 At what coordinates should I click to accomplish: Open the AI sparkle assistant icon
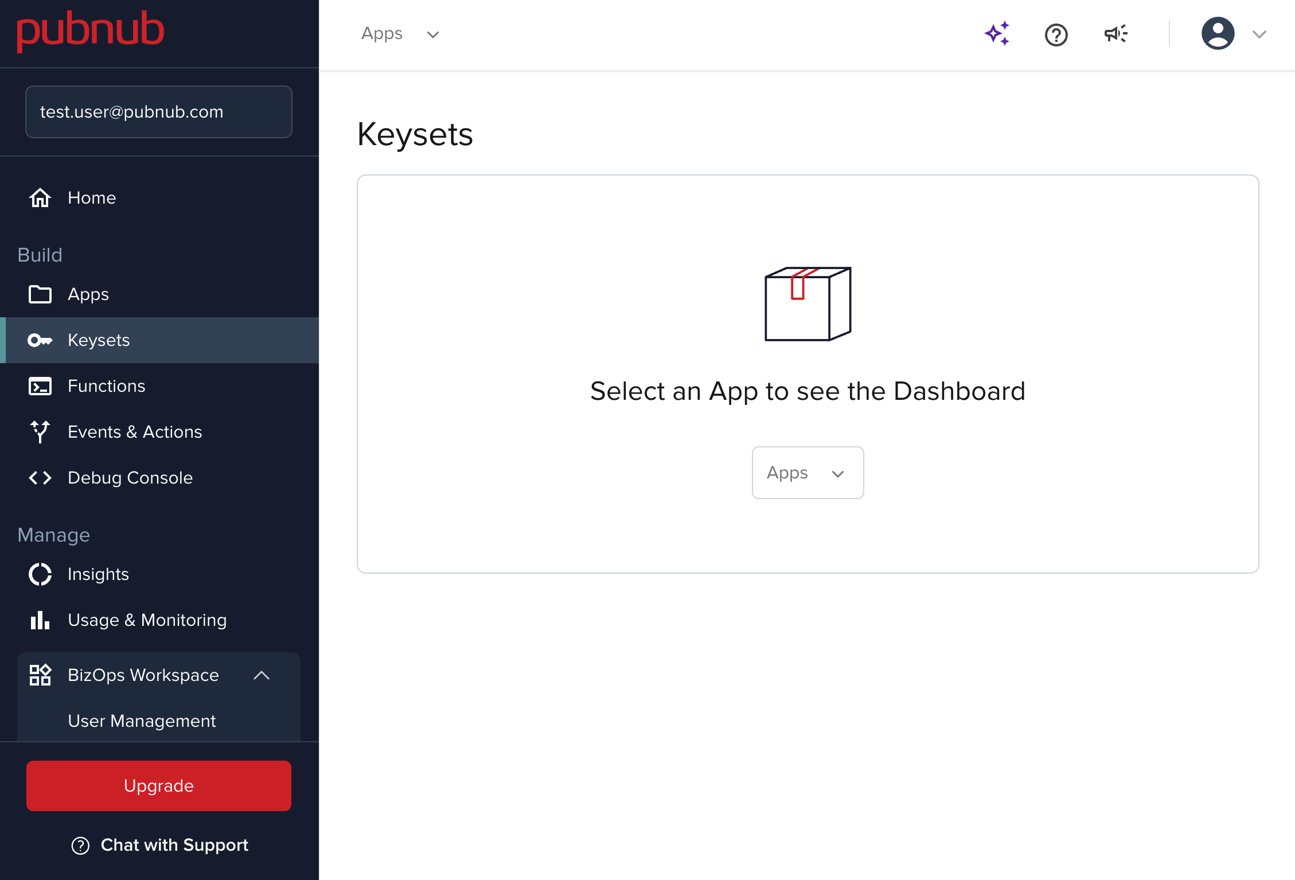click(x=997, y=34)
